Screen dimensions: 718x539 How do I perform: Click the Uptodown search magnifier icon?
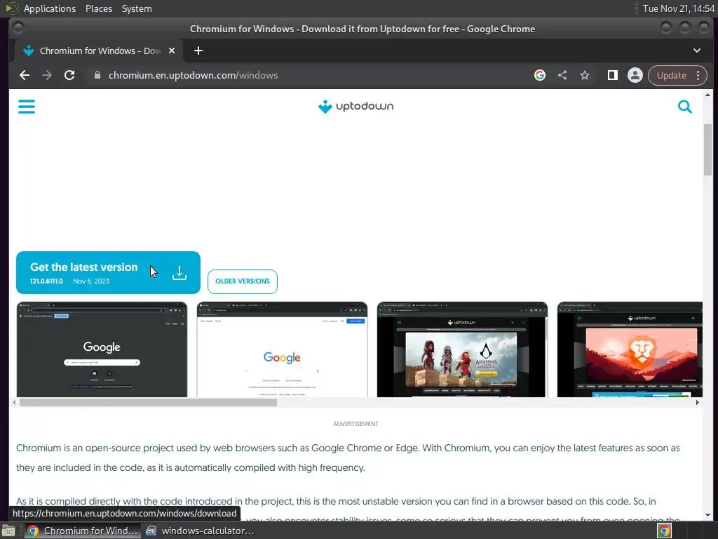pyautogui.click(x=684, y=107)
